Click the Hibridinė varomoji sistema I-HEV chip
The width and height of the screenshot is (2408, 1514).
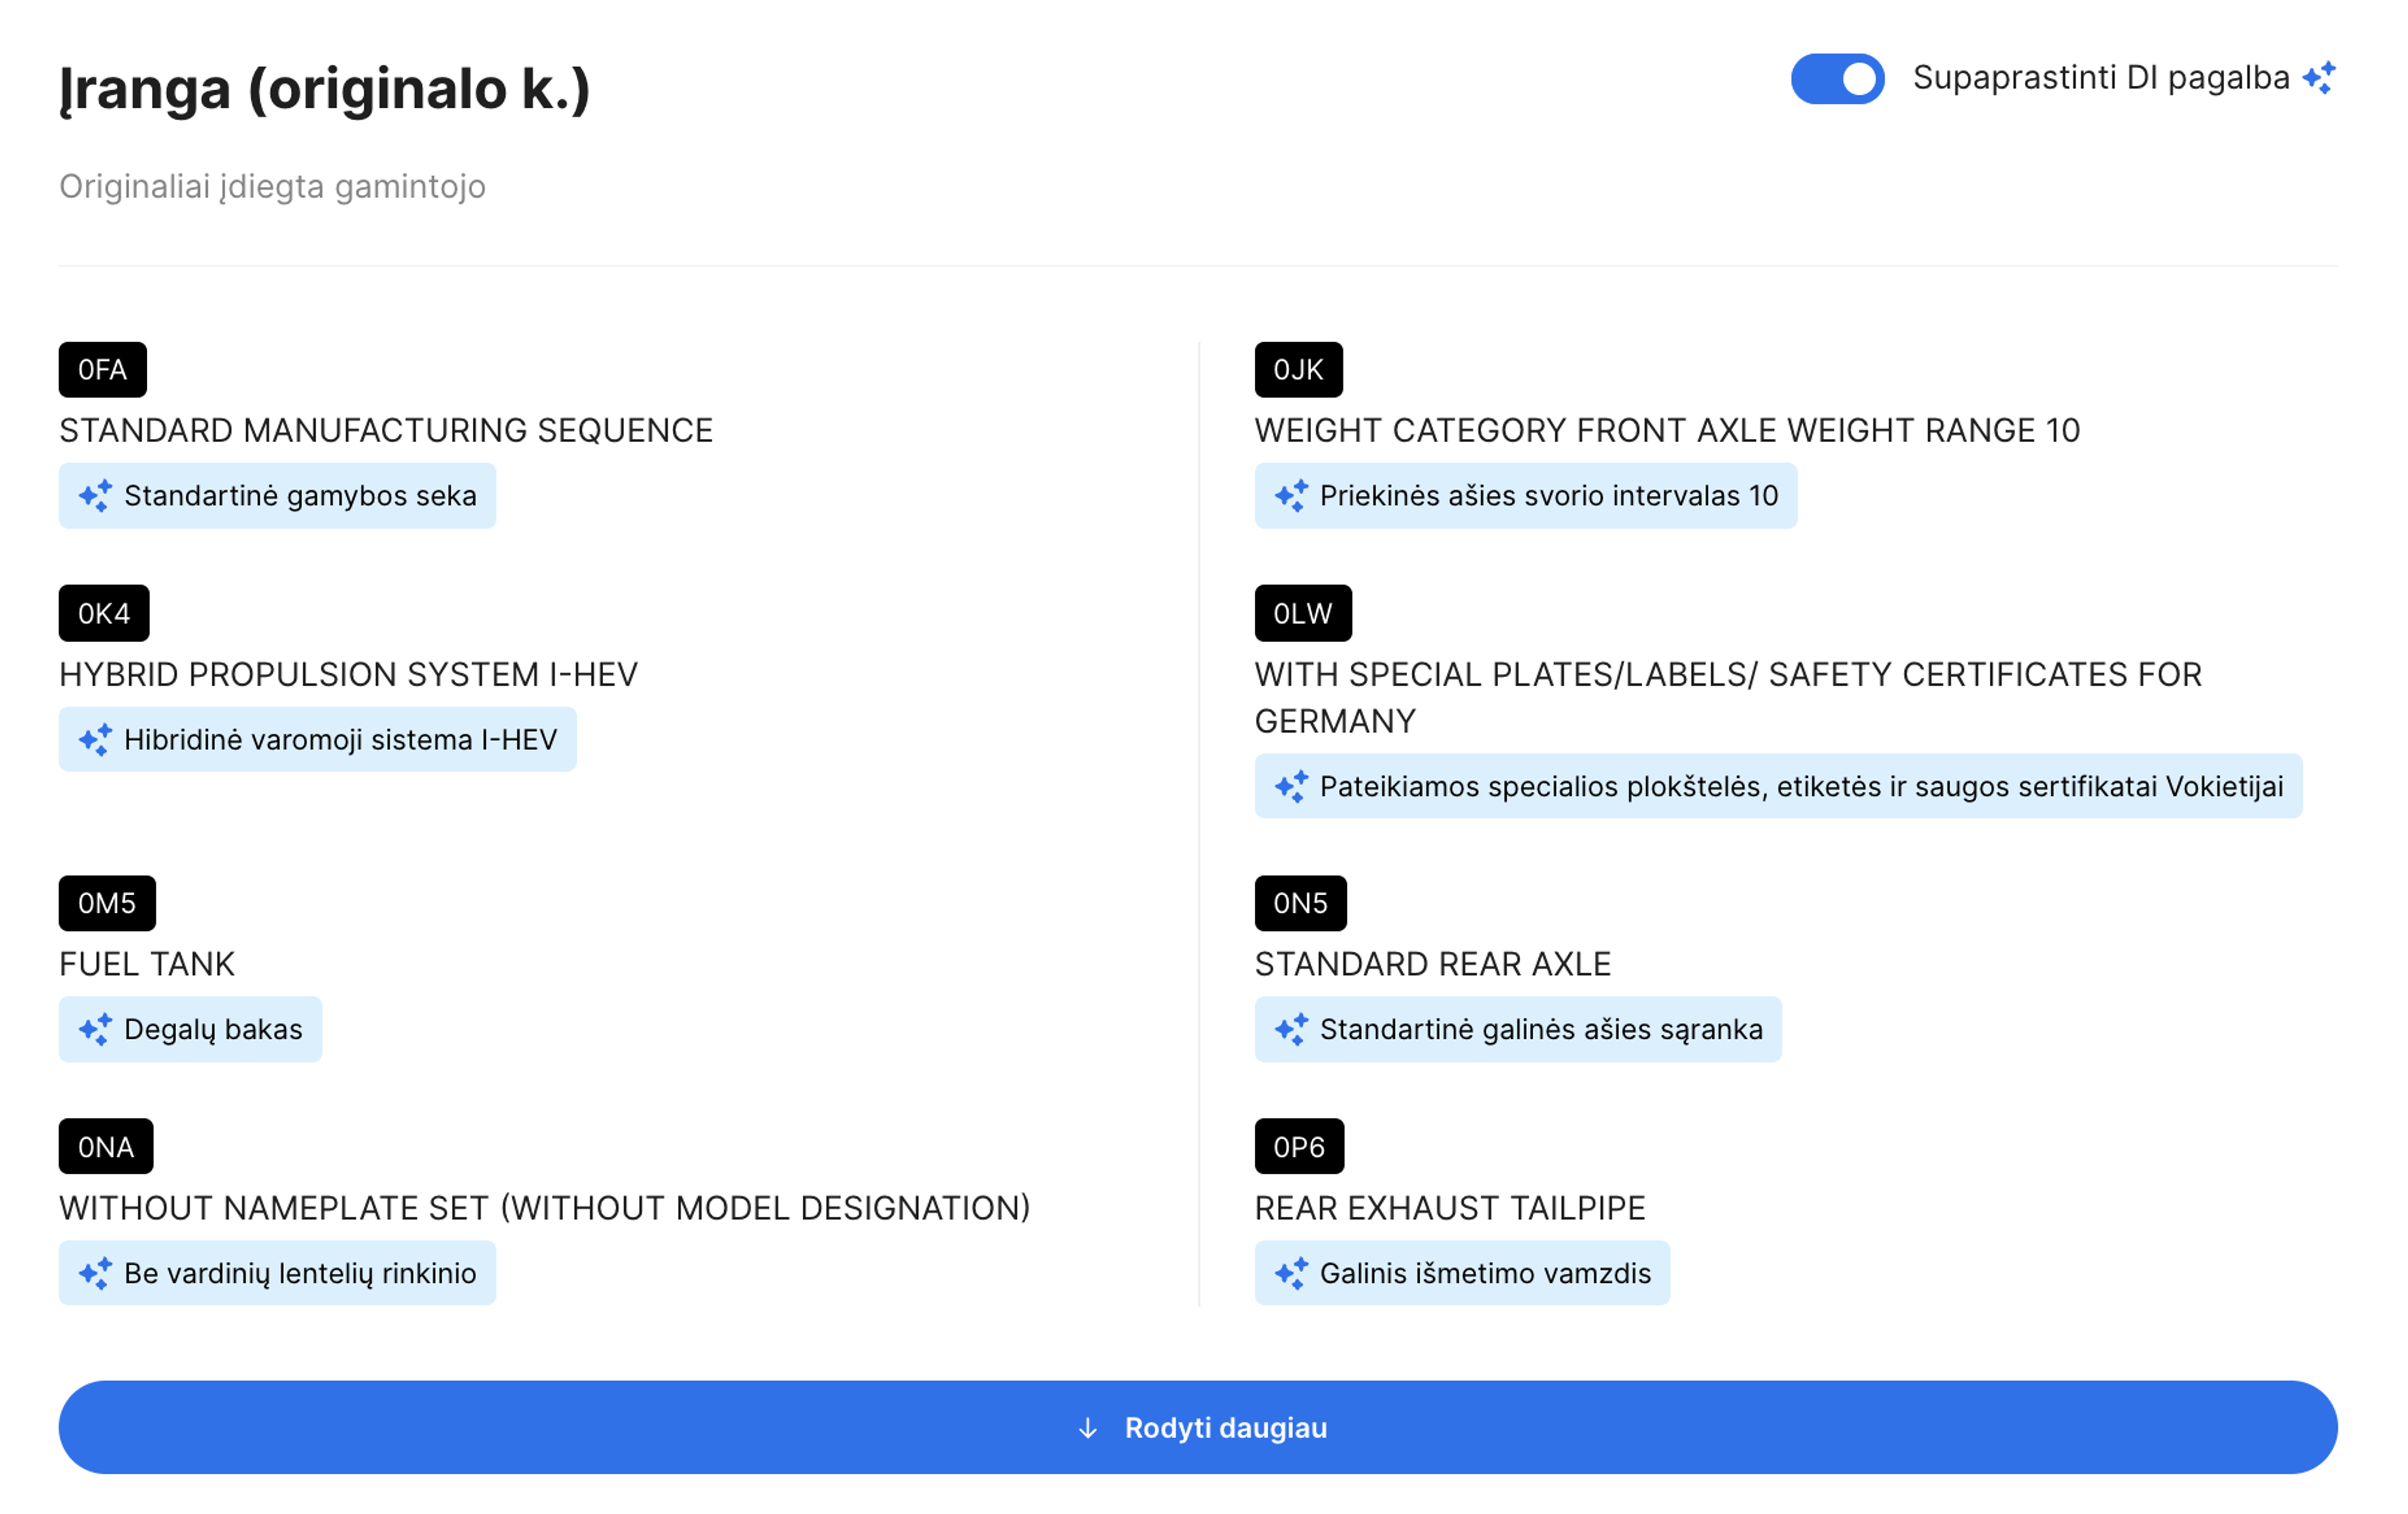pos(318,739)
